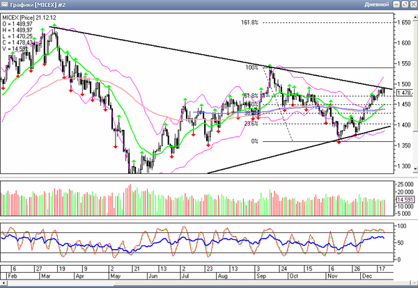Click the vertical scrollbar down arrow
The image size is (418, 288).
415,169
